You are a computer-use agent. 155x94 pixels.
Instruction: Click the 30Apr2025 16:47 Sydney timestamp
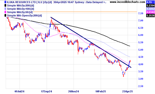[69, 2]
